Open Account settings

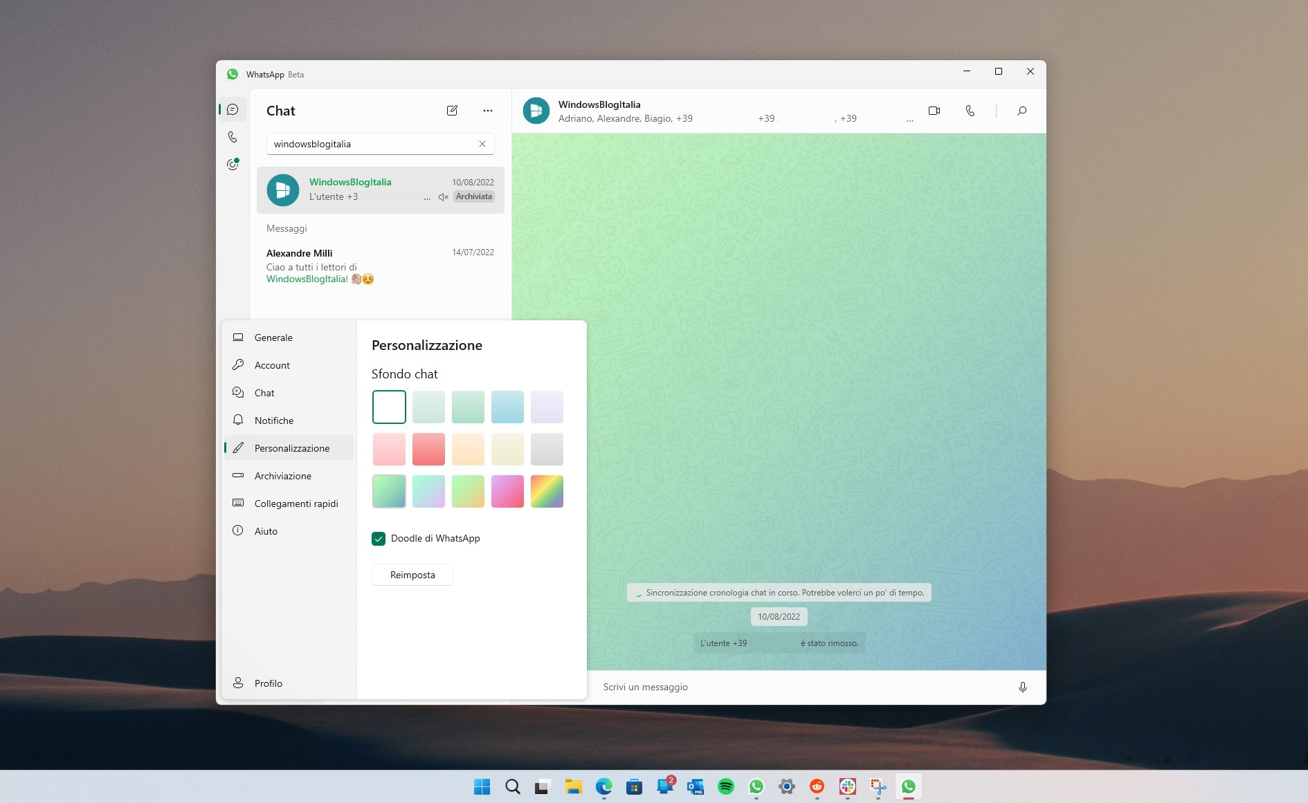tap(289, 365)
